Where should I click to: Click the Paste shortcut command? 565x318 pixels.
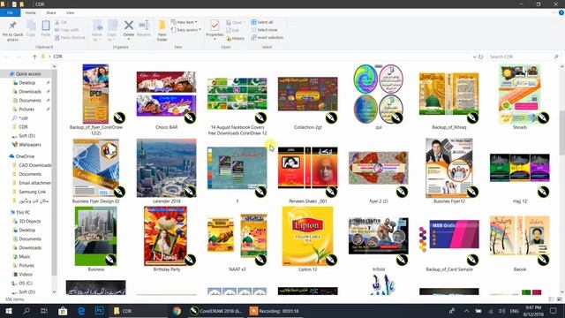[x=70, y=37]
